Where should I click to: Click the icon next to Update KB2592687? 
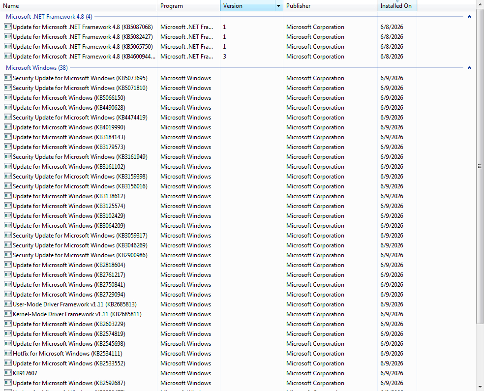pos(8,383)
